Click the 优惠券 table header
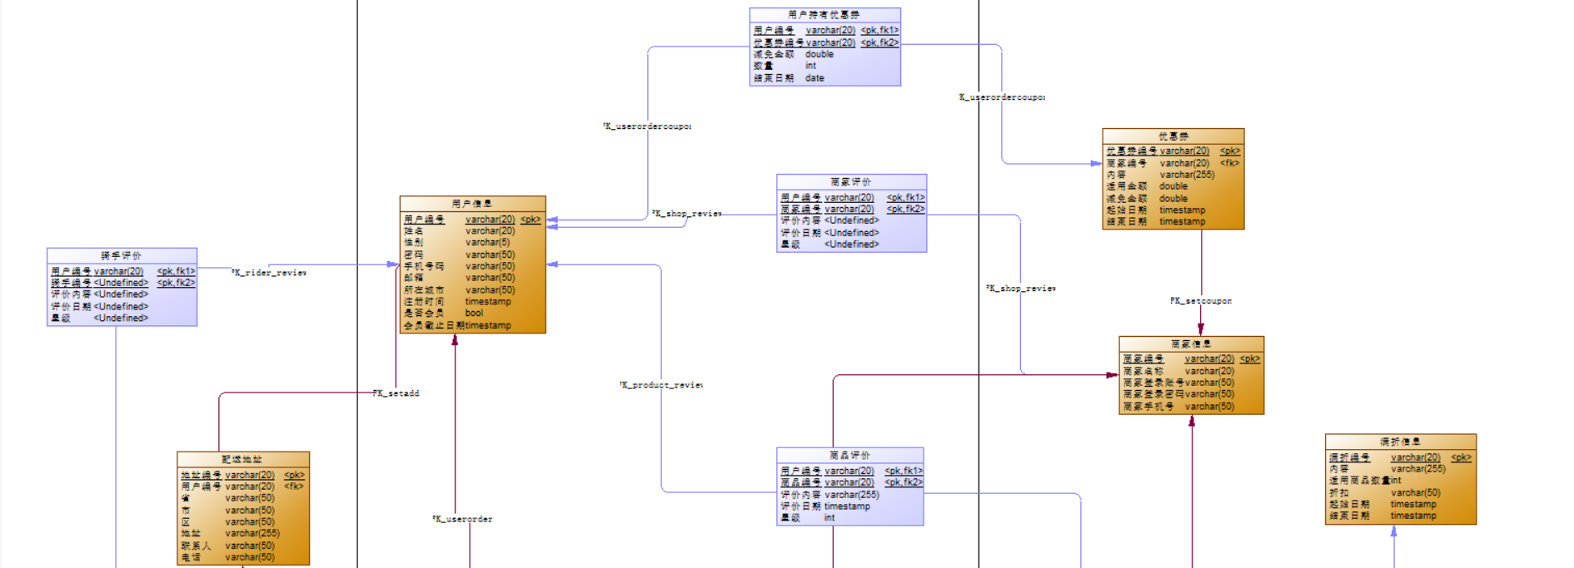This screenshot has height=568, width=1574. tap(1173, 136)
